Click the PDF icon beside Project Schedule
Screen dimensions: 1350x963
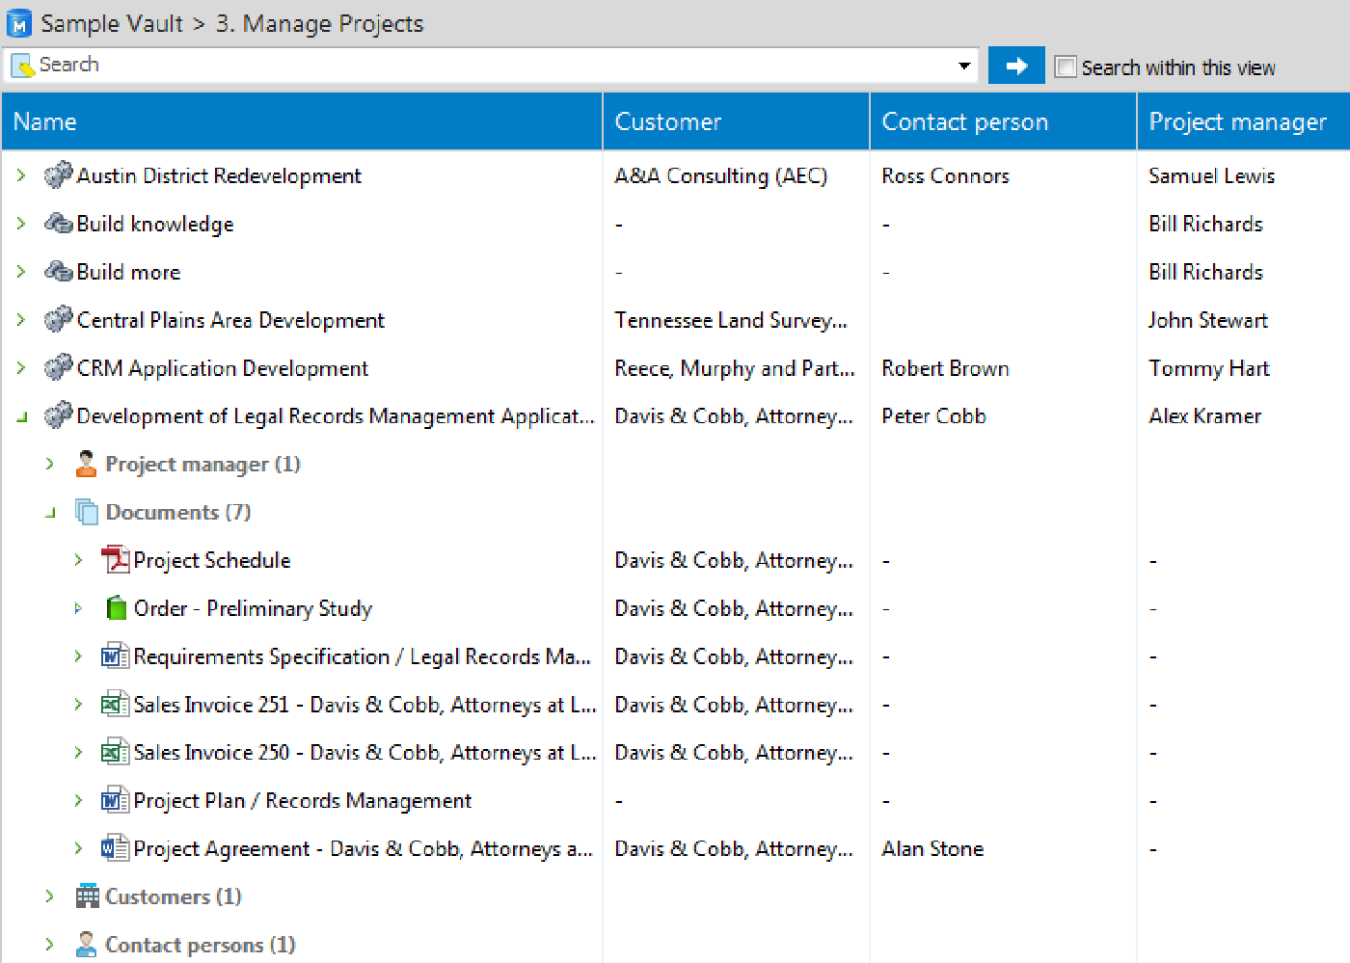[115, 560]
